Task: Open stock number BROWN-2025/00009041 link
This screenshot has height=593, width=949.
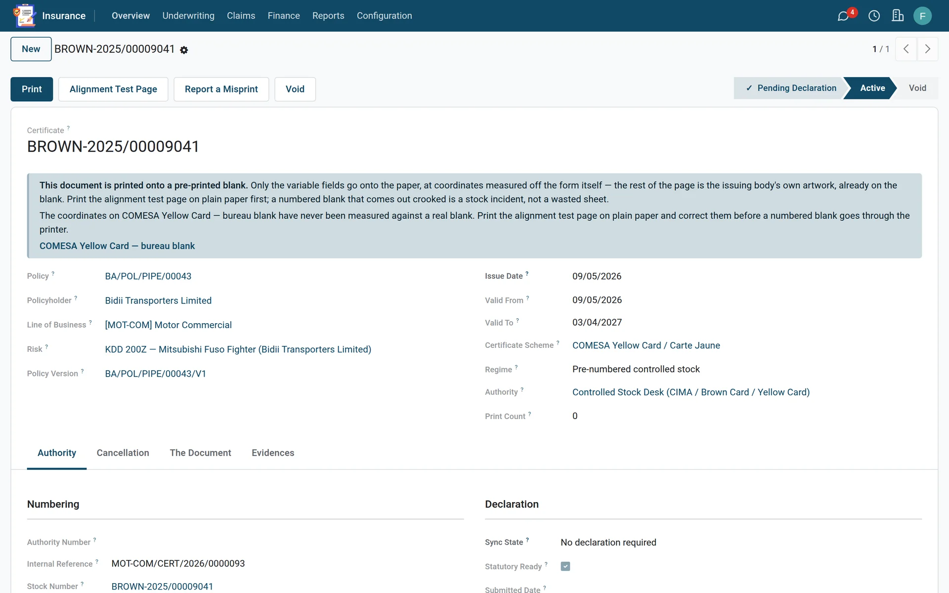Action: 162,586
